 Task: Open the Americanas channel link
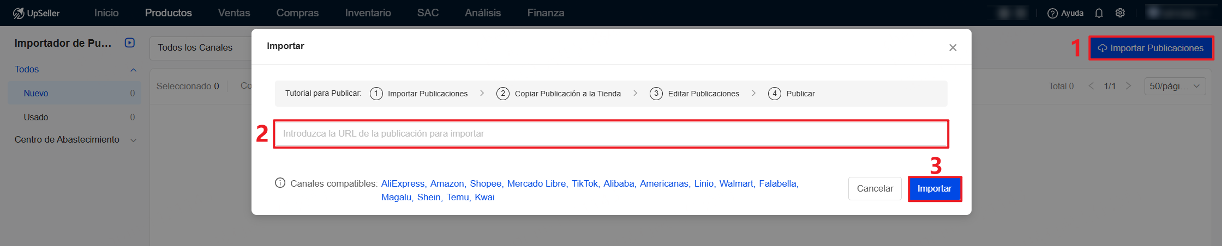(x=664, y=183)
